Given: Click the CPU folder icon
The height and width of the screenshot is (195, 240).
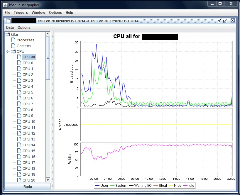Looking at the screenshot, I should [x=13, y=52].
